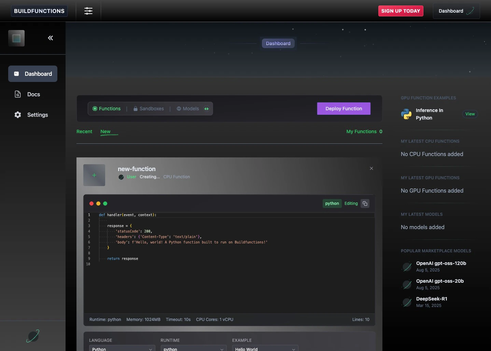Click the green arrows icon next to Models
This screenshot has height=351, width=491.
tap(207, 109)
